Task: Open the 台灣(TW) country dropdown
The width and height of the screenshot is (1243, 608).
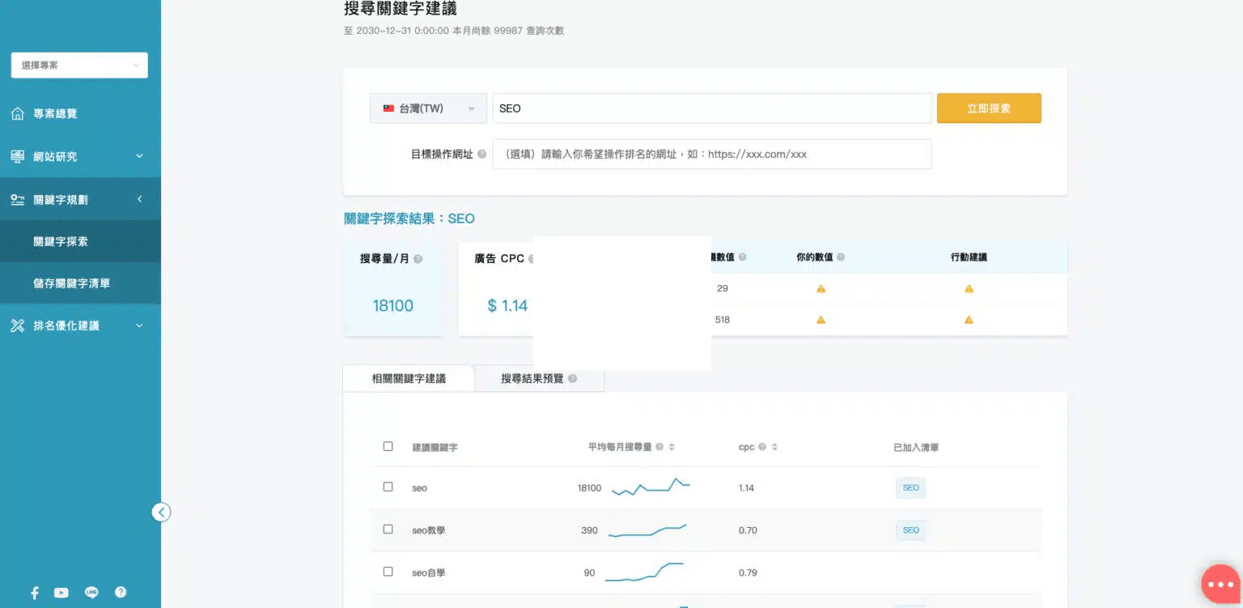Action: [428, 108]
